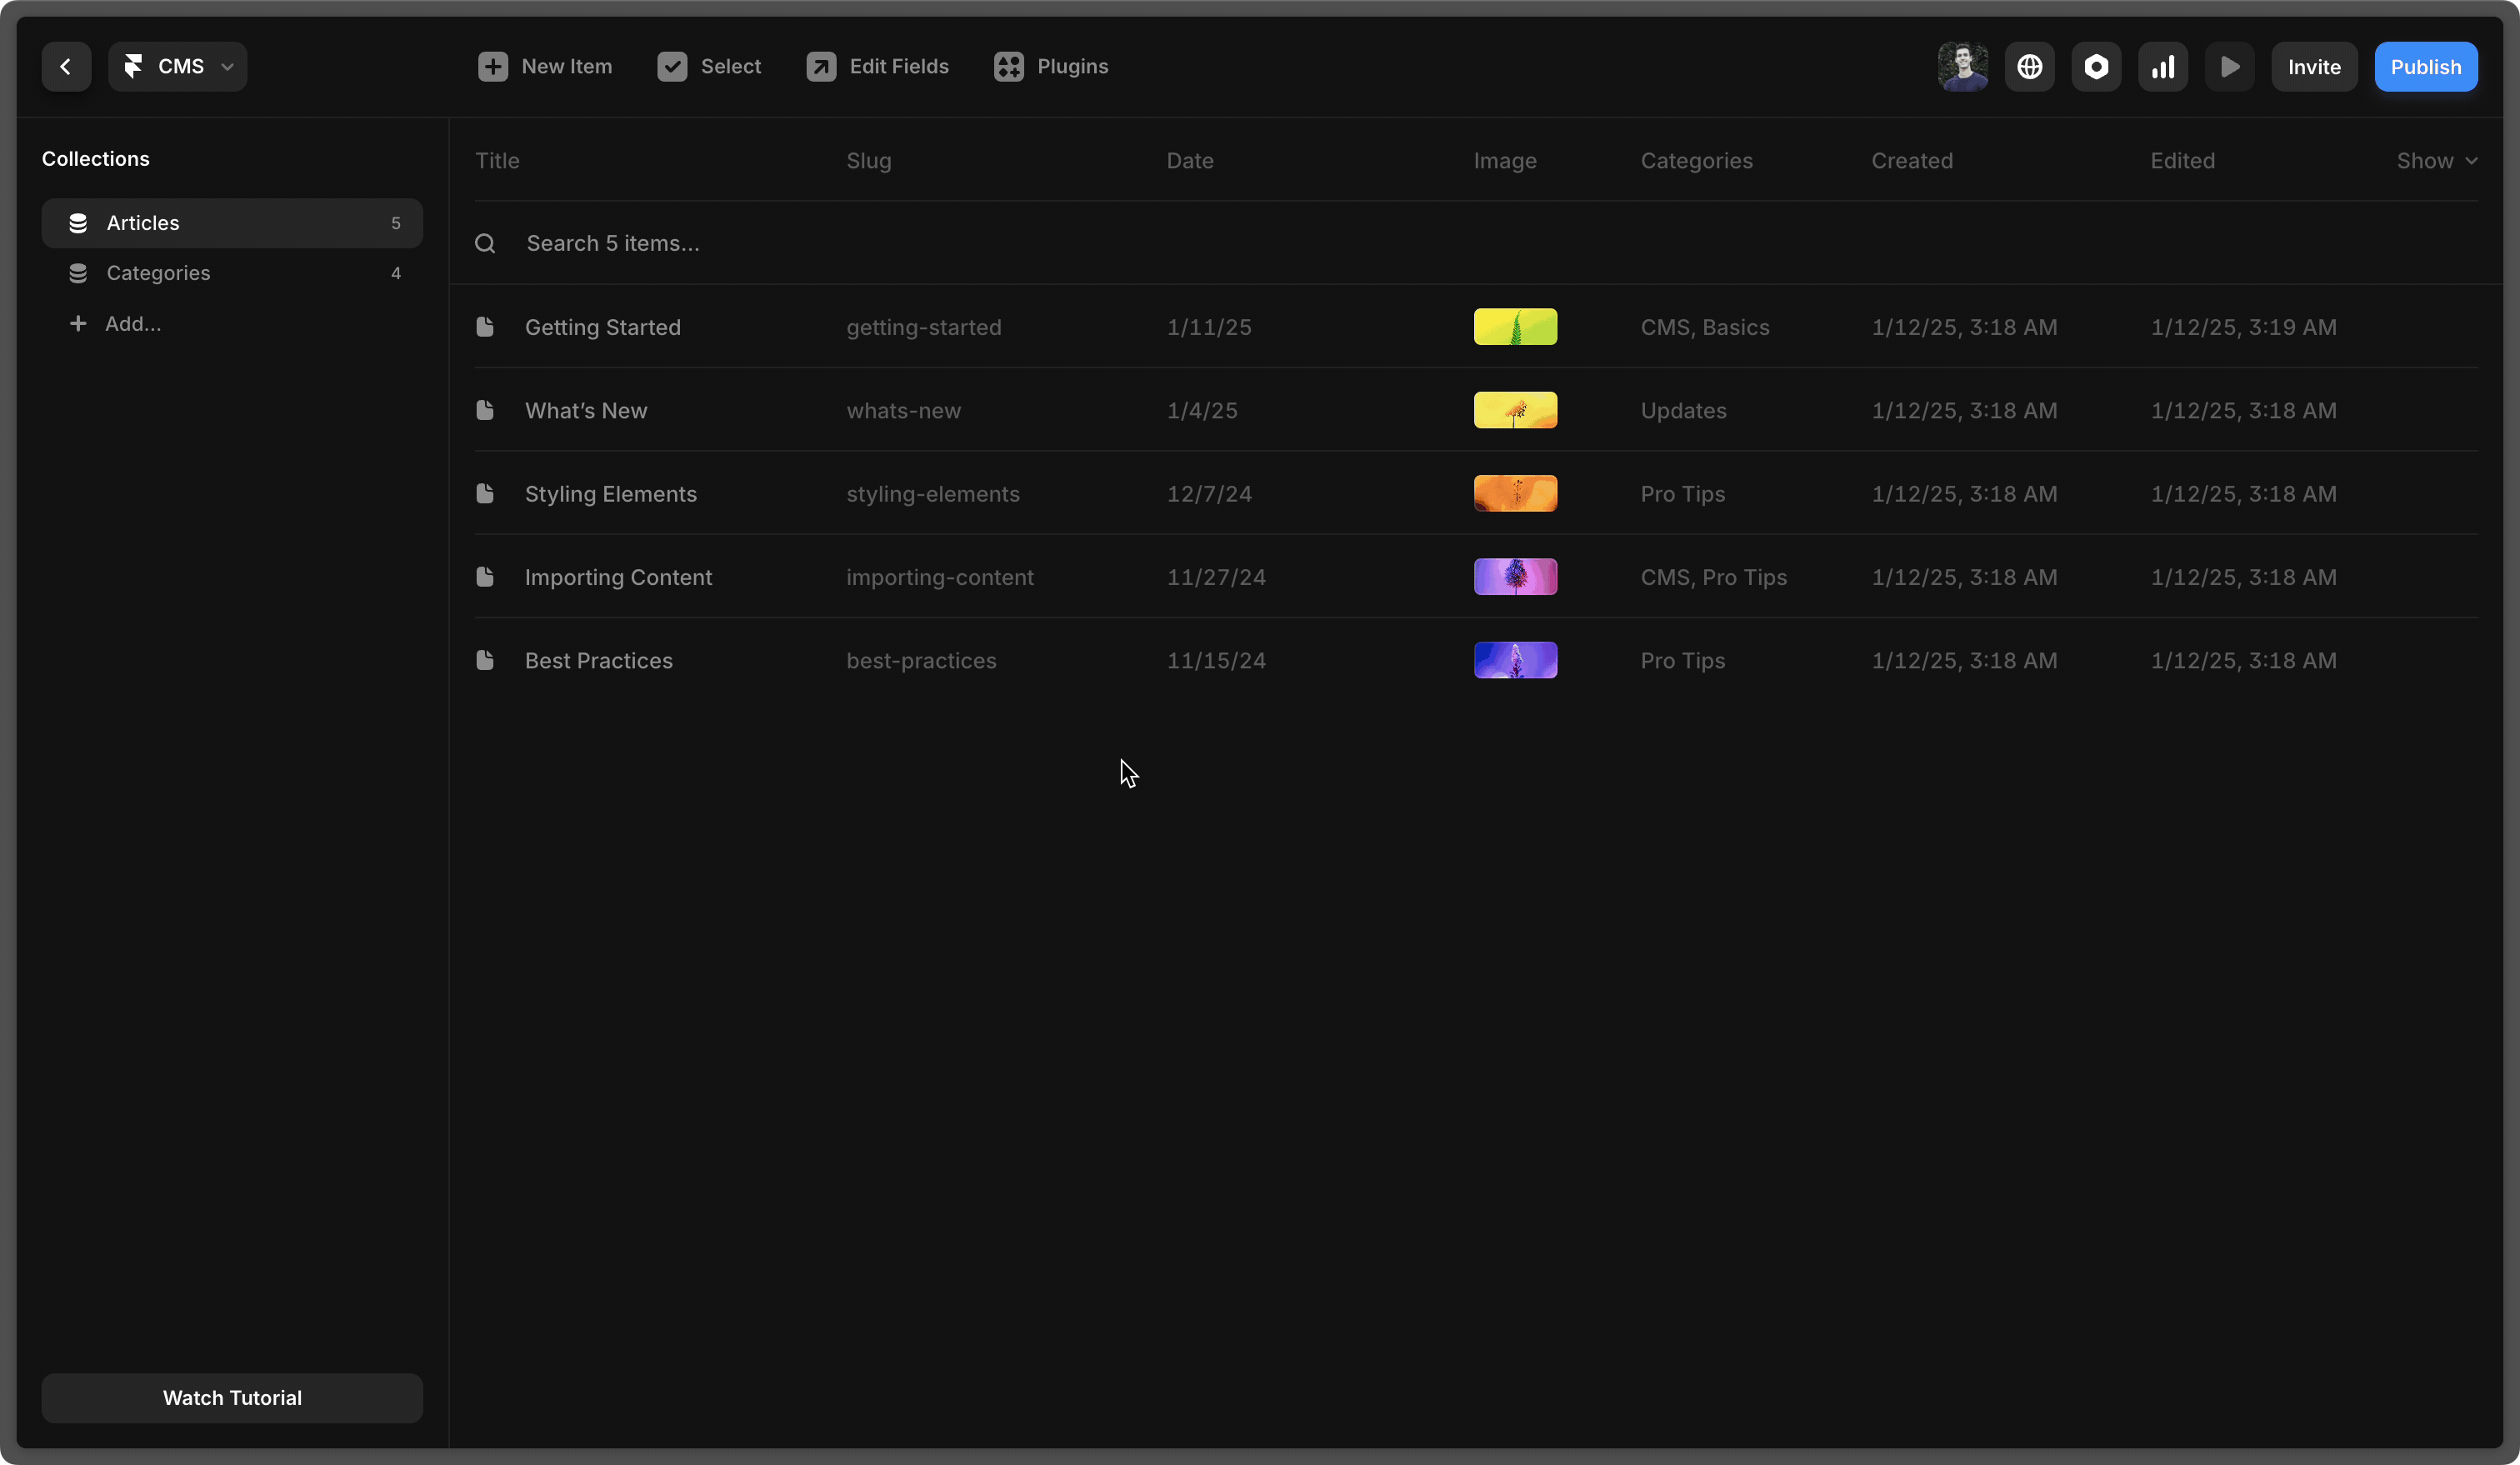Screen dimensions: 2520x1465
Task: Click the Plugins toolbar icon
Action: pos(1008,67)
